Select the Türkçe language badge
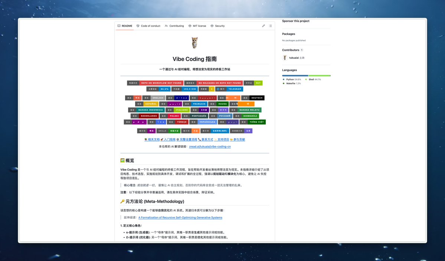This screenshot has height=261, width=445. point(178,122)
